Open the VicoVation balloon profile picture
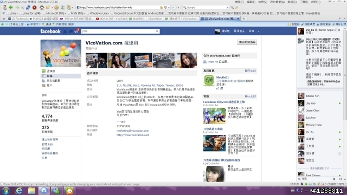347x195 pixels. click(61, 53)
